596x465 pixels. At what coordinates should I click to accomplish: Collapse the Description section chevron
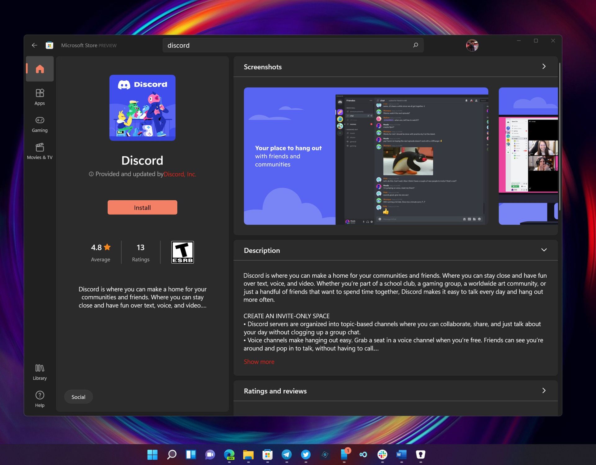coord(544,249)
